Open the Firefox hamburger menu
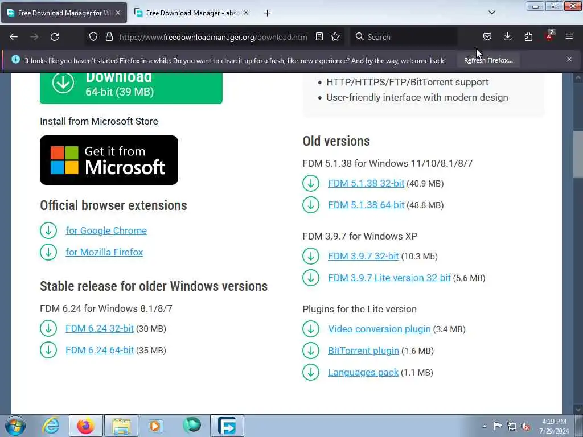 [569, 37]
